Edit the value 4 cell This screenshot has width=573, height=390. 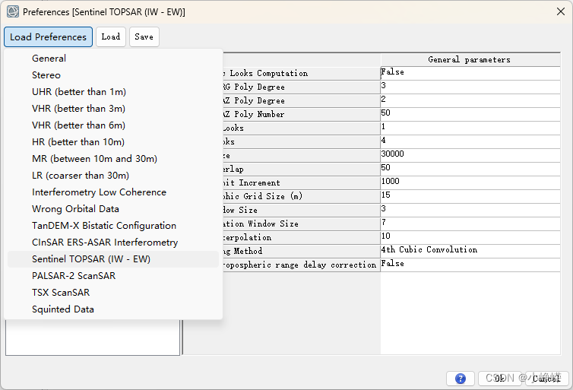click(x=470, y=141)
